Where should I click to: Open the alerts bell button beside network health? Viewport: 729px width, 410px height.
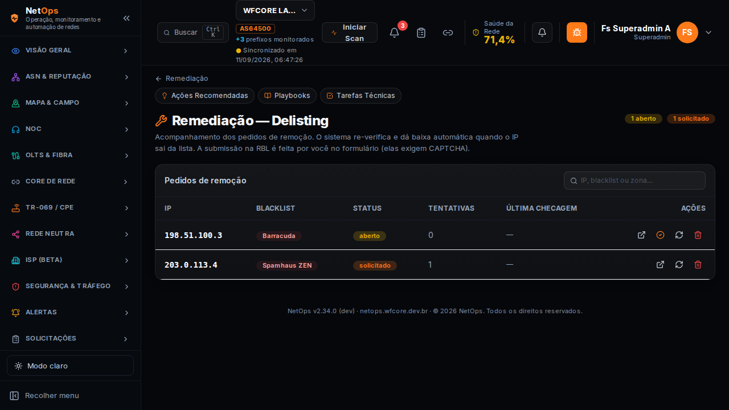(542, 32)
